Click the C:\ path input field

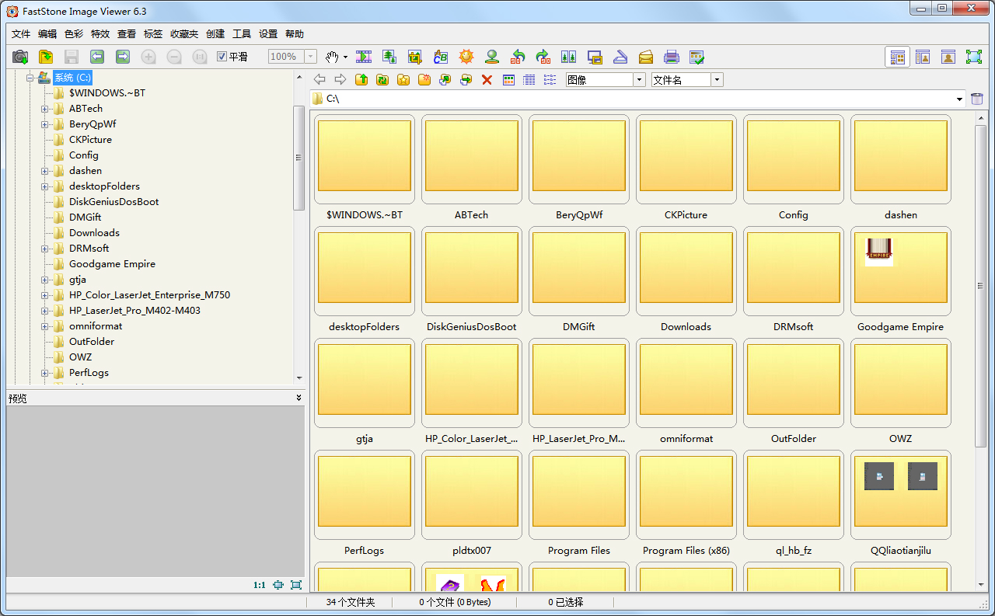(x=637, y=99)
